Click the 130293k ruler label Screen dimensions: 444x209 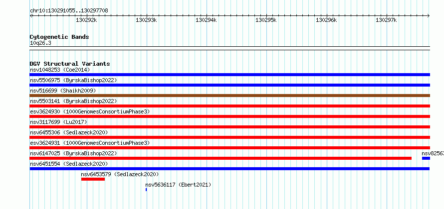146,20
